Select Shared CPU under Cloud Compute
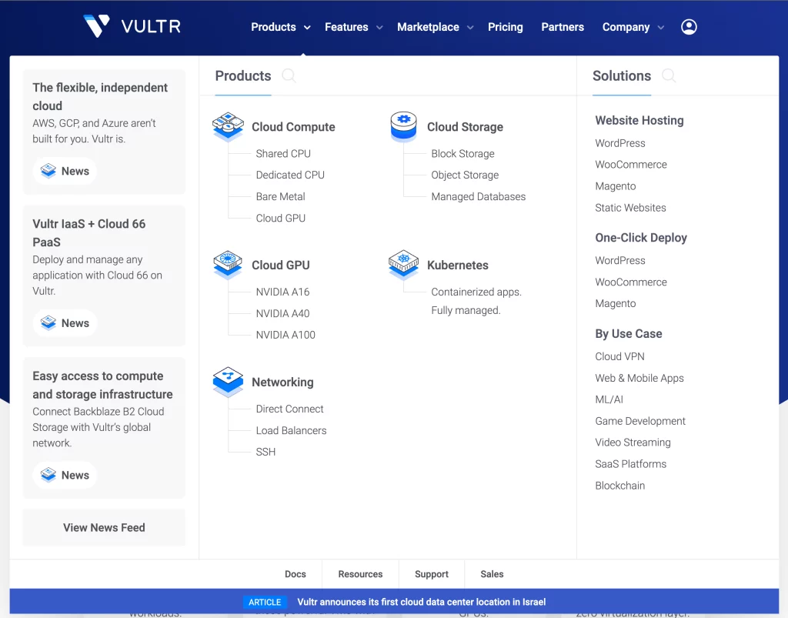The image size is (788, 618). coord(283,153)
